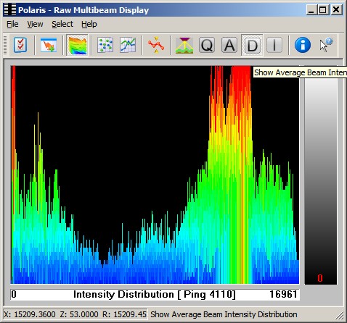
Task: Select the sonar beam fan icon
Action: click(x=184, y=46)
